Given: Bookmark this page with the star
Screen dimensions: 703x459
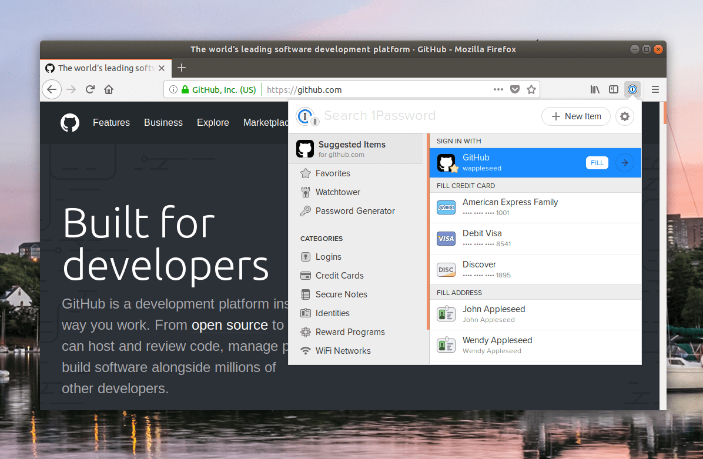Looking at the screenshot, I should (531, 90).
